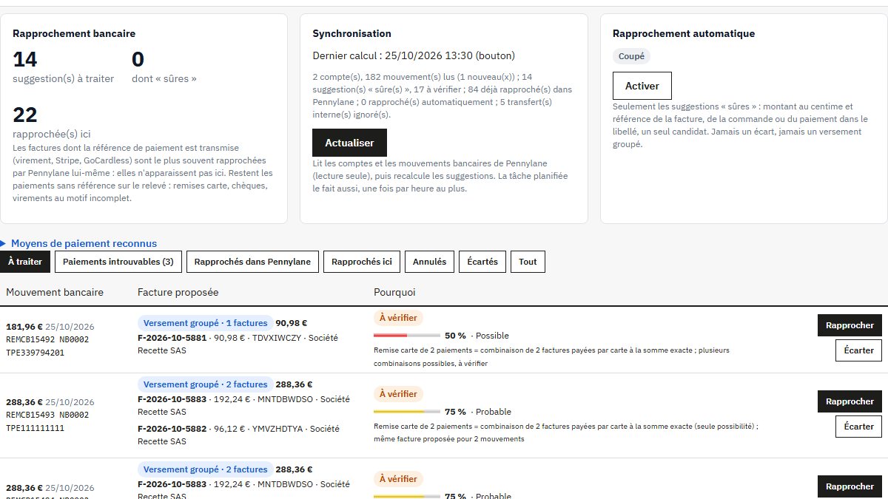Image resolution: width=888 pixels, height=499 pixels.
Task: Open the Rapprochés ici tab
Action: click(x=362, y=262)
